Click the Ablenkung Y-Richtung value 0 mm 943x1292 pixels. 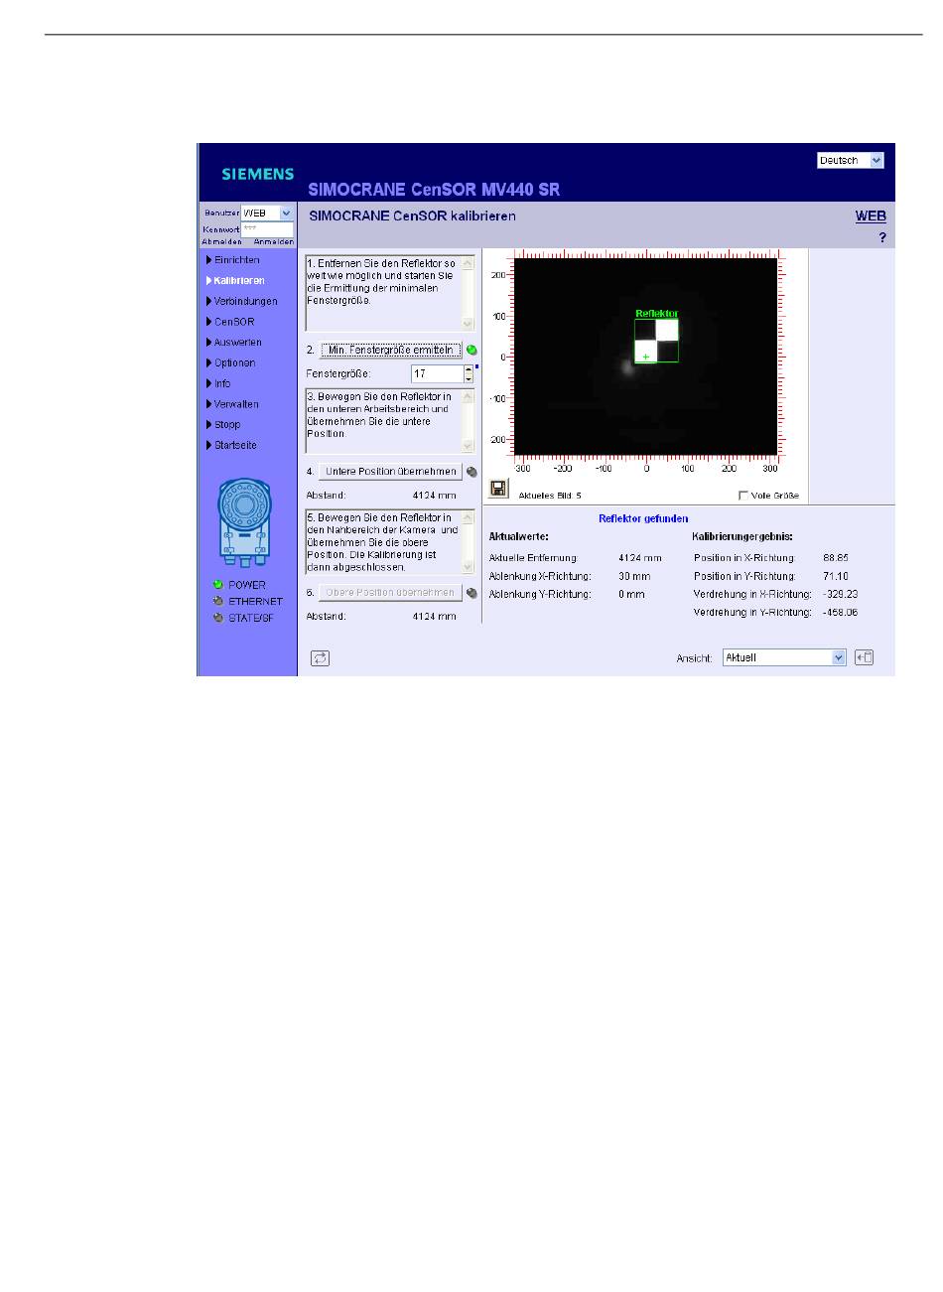(631, 594)
